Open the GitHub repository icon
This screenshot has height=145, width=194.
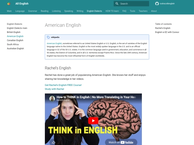click(157, 4)
